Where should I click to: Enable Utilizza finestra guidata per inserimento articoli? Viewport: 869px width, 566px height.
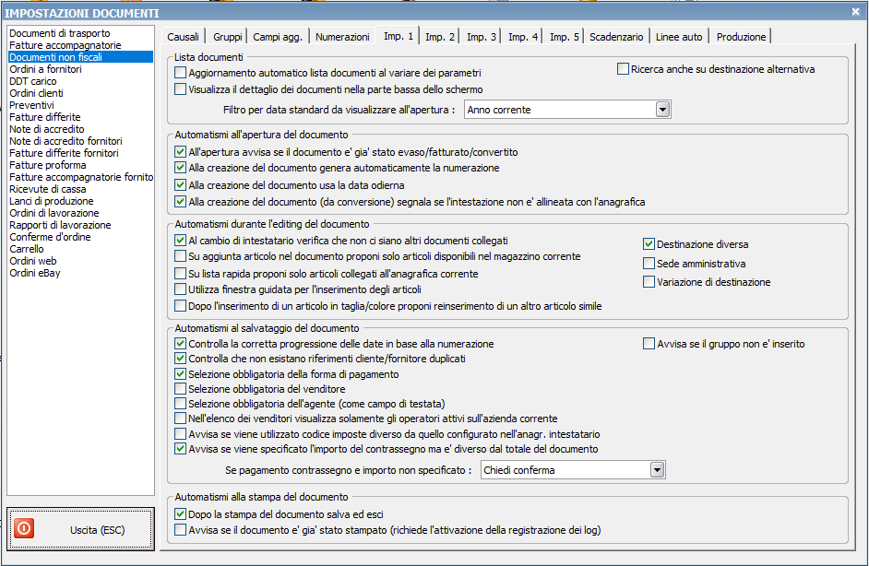click(180, 289)
